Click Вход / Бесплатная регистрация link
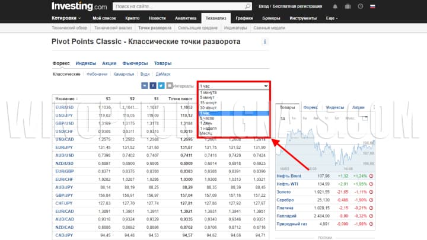This screenshot has width=427, height=240. [290, 7]
